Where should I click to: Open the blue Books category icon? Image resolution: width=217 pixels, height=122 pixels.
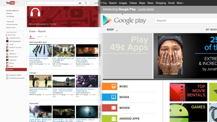(x=110, y=97)
